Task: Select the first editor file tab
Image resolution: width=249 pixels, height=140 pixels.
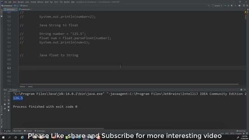Action: click(x=11, y=9)
